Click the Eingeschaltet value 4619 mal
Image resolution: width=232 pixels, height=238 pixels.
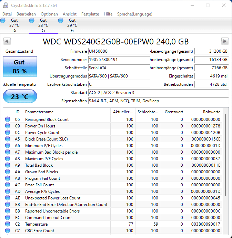click(212, 76)
